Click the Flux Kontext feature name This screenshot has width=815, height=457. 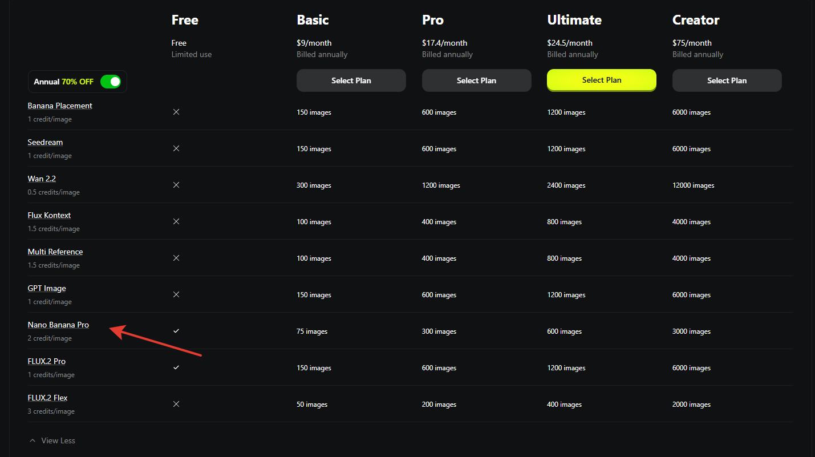(x=49, y=215)
